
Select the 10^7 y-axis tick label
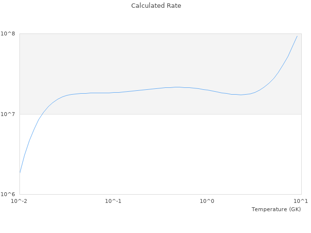[9, 114]
